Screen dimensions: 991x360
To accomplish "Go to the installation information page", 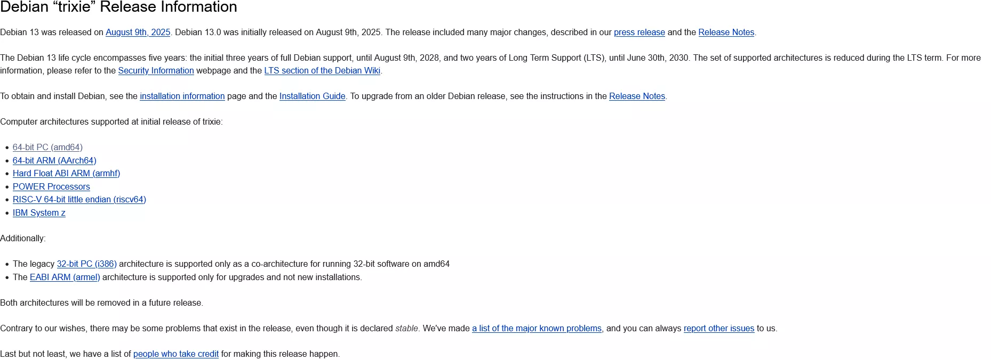I will (182, 96).
